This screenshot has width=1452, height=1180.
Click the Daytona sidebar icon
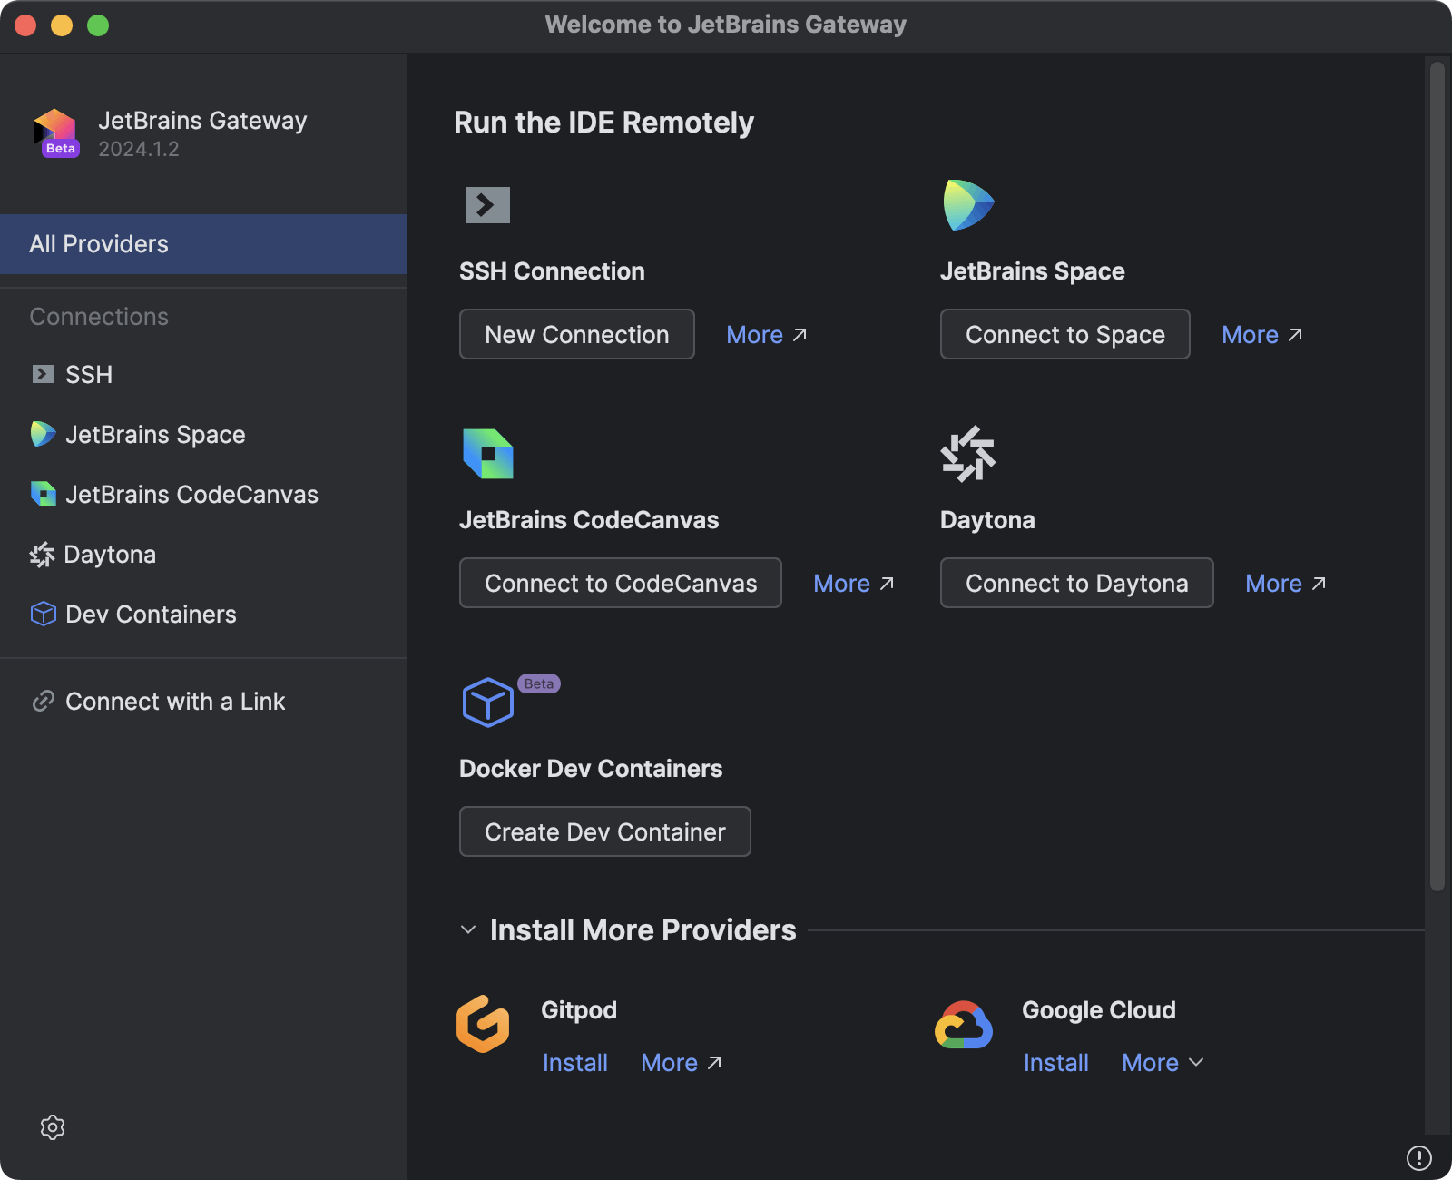click(42, 555)
